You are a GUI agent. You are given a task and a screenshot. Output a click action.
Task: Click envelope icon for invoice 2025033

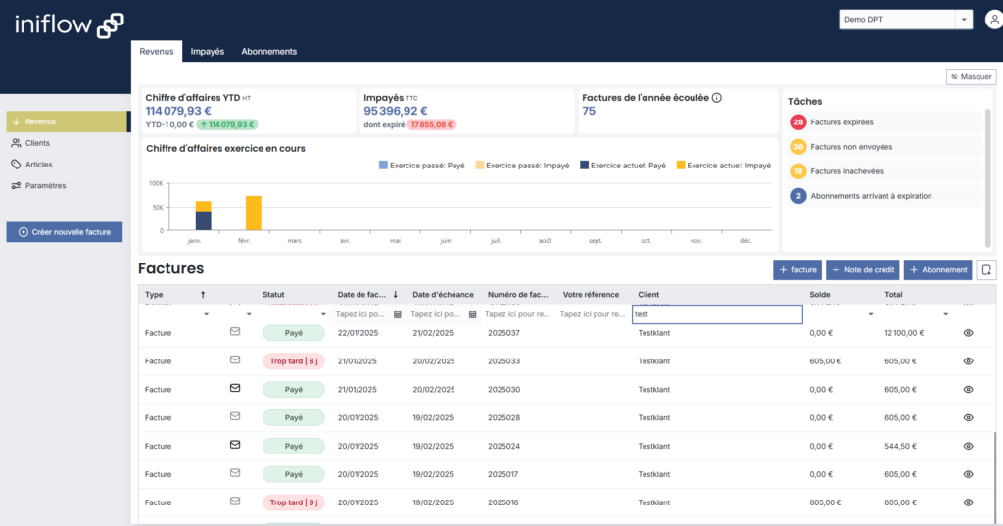235,359
